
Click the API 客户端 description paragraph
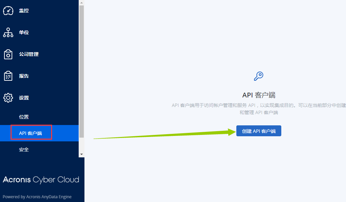(x=259, y=109)
